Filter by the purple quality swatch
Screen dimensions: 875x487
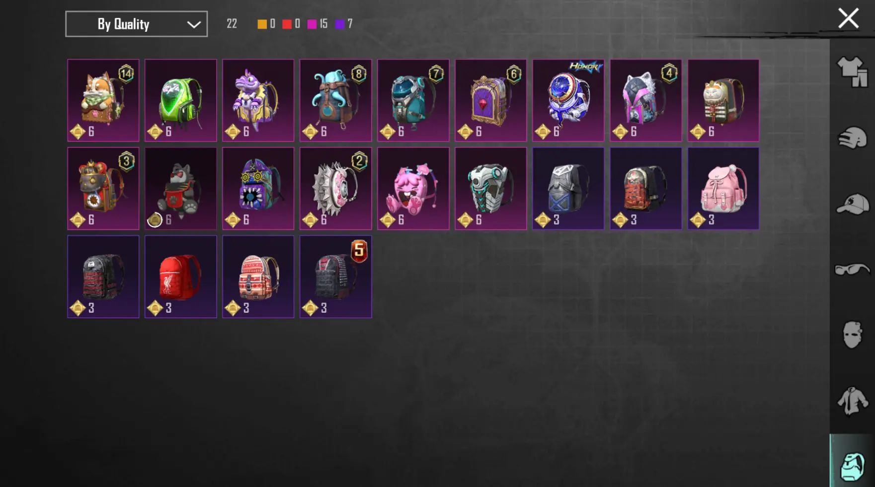340,24
